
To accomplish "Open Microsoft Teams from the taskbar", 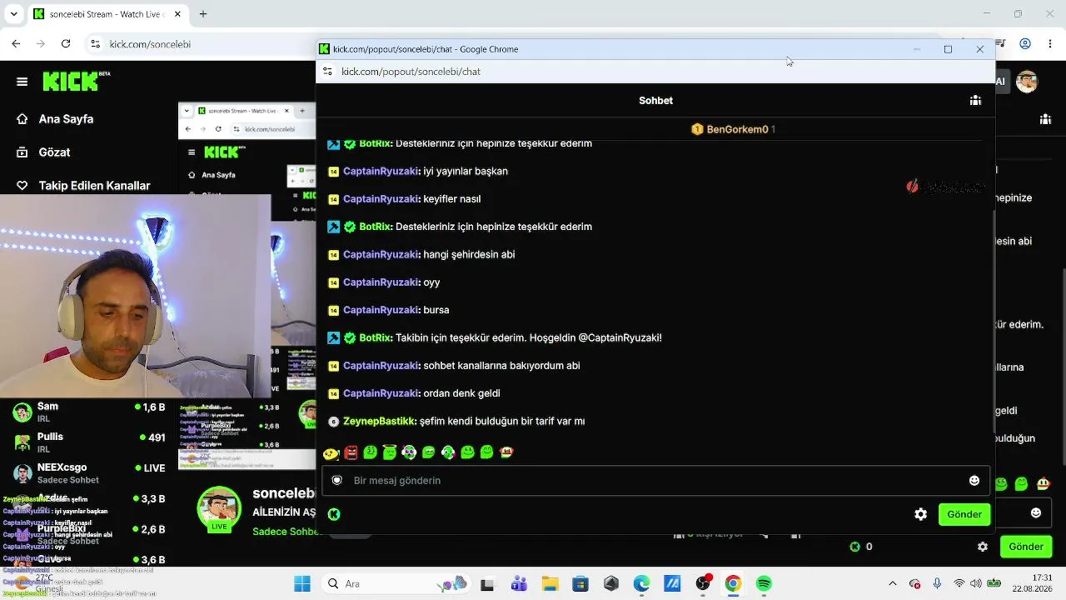I will point(519,583).
